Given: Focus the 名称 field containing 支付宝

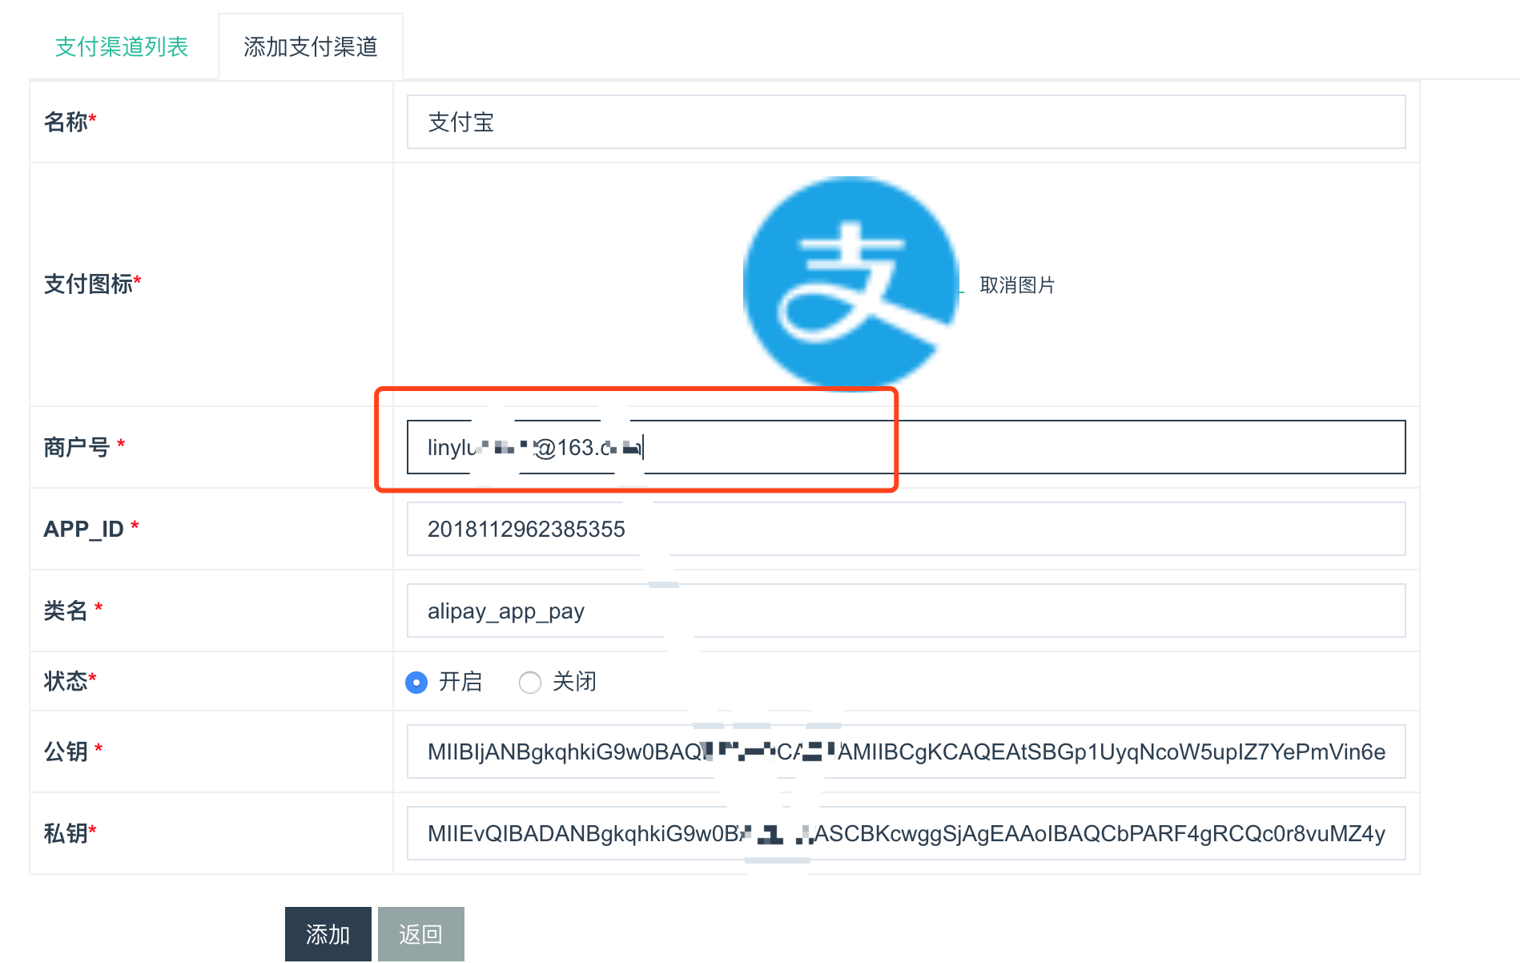Looking at the screenshot, I should coord(905,122).
